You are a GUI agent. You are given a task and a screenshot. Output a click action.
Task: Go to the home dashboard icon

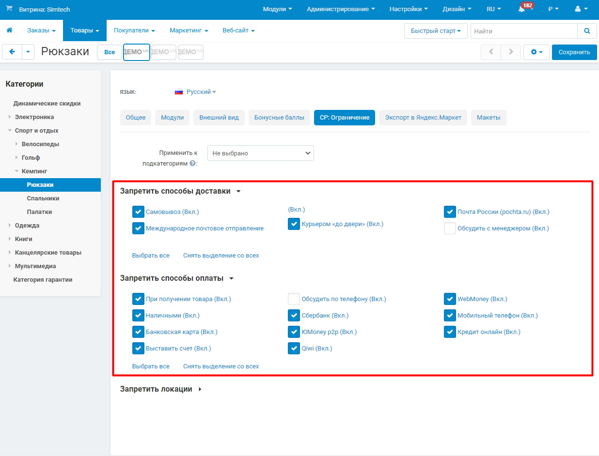(9, 30)
